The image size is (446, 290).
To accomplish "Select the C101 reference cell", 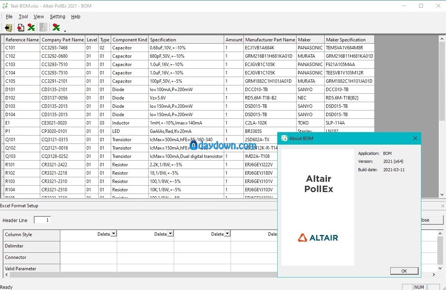I will 22,48.
